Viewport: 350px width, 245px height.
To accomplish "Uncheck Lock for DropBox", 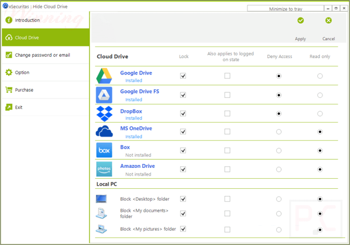I will [183, 114].
